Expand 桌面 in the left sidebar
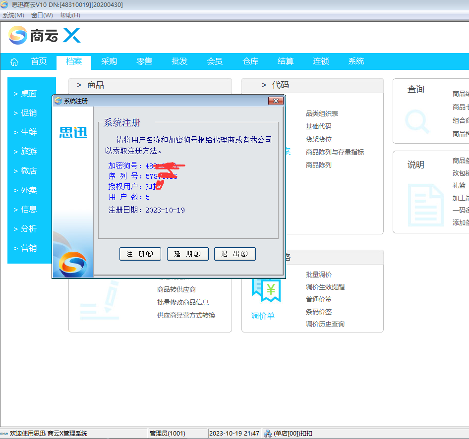The width and height of the screenshot is (469, 439). 25,94
